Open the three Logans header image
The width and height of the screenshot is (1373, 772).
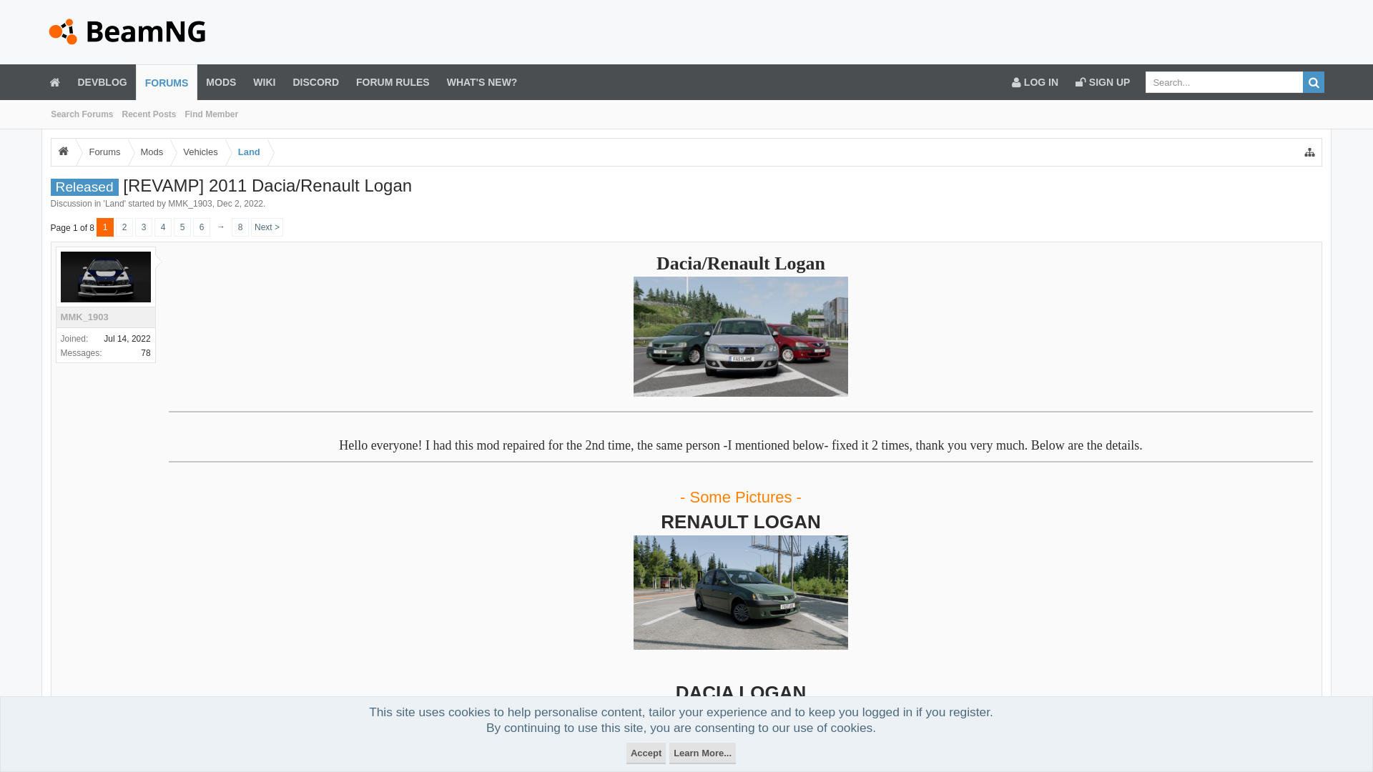pos(741,337)
